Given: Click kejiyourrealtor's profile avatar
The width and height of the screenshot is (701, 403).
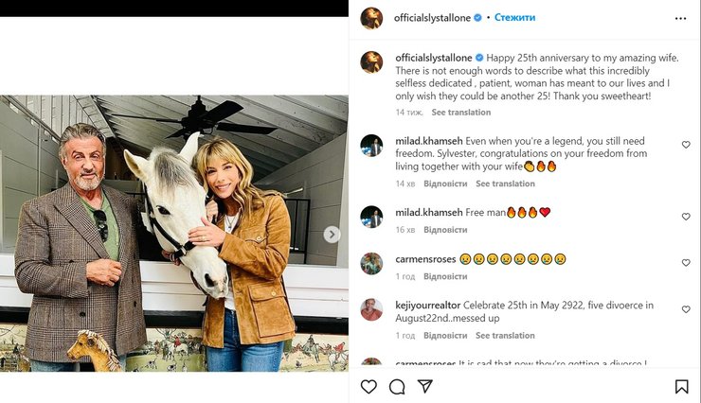Looking at the screenshot, I should click(x=371, y=310).
